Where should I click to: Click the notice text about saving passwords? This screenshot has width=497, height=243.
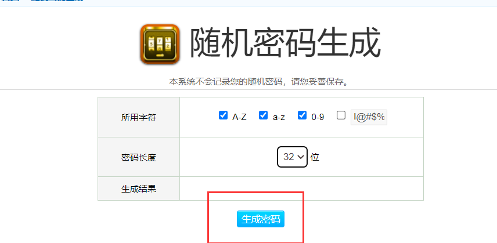pyautogui.click(x=260, y=82)
